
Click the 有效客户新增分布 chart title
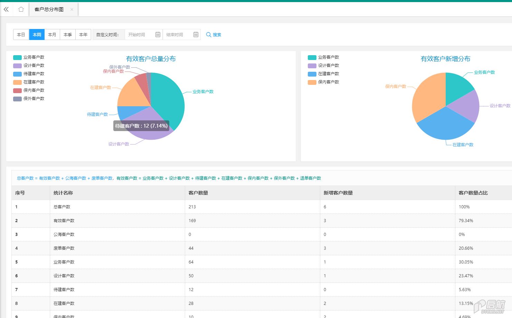pos(446,59)
